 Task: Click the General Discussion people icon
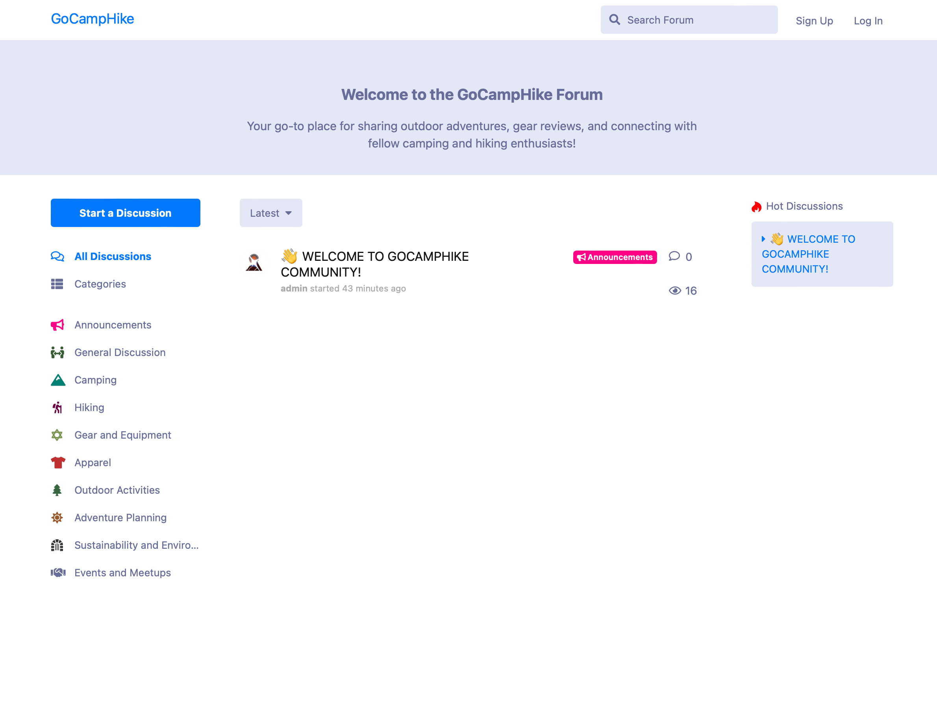pos(57,352)
